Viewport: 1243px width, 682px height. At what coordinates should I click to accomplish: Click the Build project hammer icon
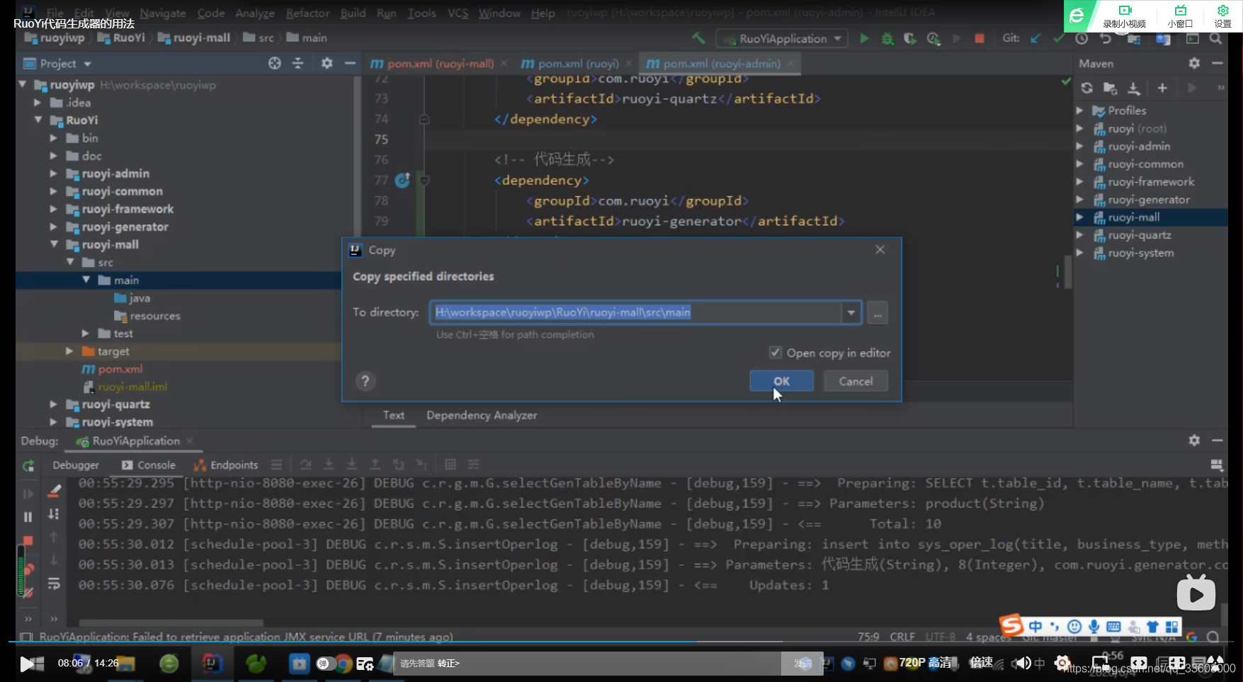coord(698,38)
